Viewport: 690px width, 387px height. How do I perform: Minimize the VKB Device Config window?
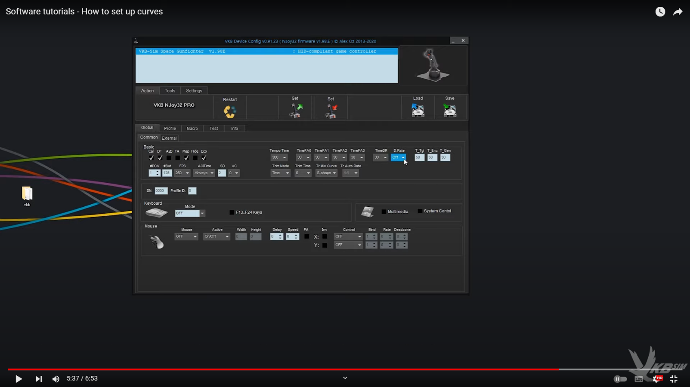coord(453,41)
